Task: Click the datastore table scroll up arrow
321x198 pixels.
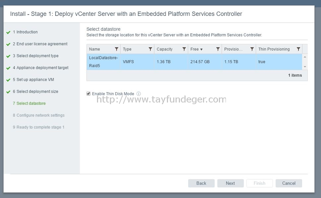Action: pos(305,57)
